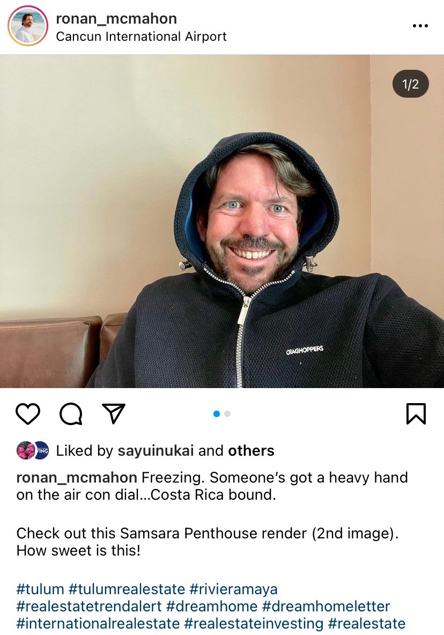View the ronan_mcmahon profile picture story

click(x=27, y=26)
